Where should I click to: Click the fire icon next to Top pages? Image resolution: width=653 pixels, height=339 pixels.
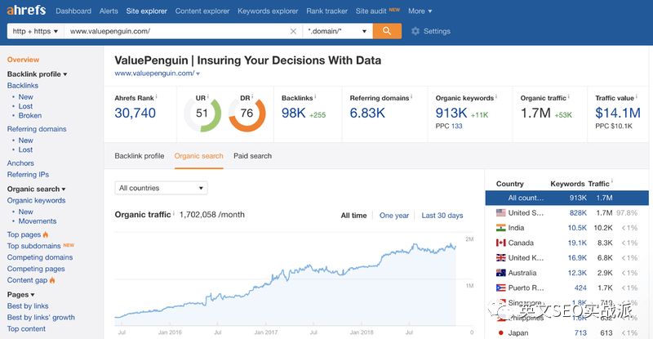46,234
